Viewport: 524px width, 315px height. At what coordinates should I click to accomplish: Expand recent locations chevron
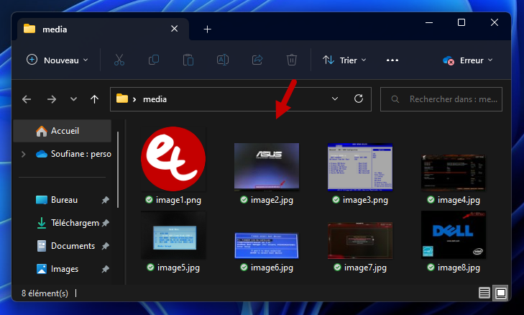[x=73, y=99]
